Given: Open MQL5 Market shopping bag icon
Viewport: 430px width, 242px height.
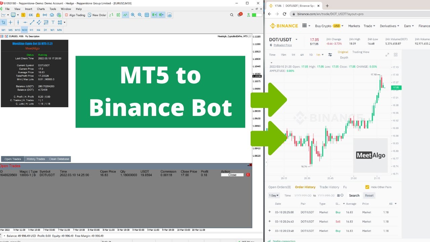Looking at the screenshot, I should pyautogui.click(x=38, y=15).
